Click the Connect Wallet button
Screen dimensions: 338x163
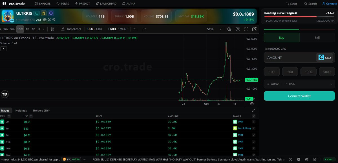pos(299,96)
